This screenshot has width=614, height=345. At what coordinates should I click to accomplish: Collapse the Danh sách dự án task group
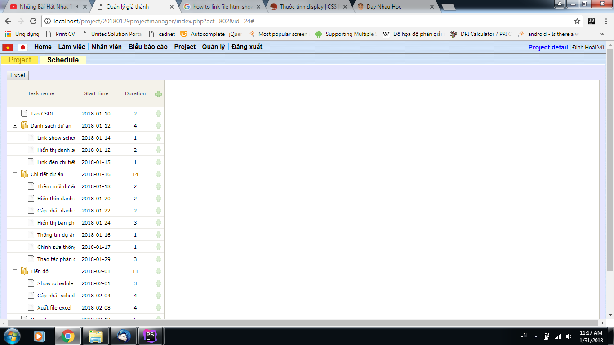click(15, 126)
